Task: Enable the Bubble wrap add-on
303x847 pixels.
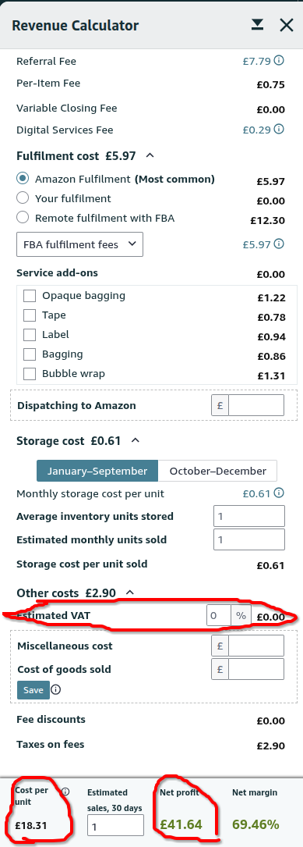Action: click(x=30, y=374)
